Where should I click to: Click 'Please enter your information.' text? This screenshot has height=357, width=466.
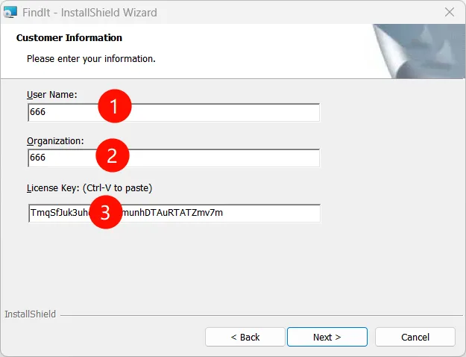[x=91, y=59]
